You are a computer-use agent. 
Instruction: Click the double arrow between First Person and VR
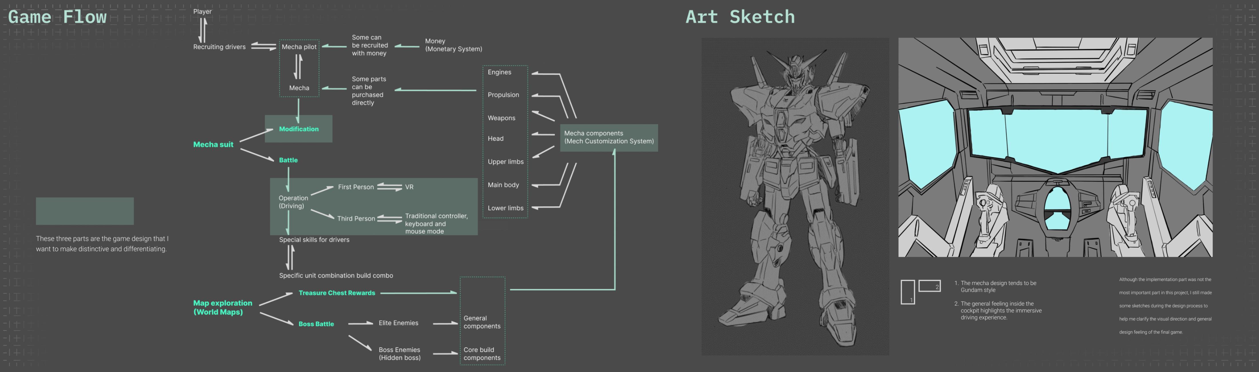[389, 187]
